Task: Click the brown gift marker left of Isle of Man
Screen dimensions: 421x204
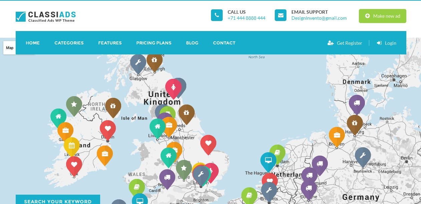Action: pyautogui.click(x=113, y=107)
